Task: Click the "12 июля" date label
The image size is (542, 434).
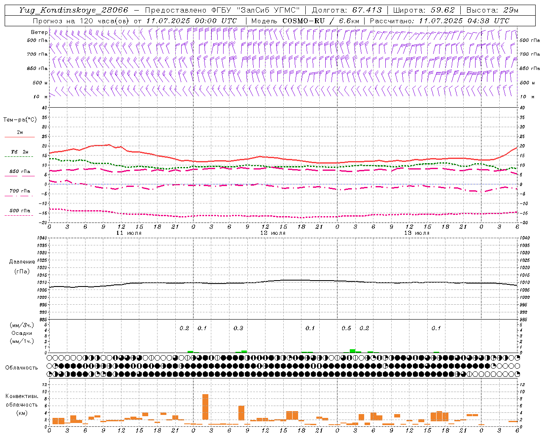Action: click(273, 233)
